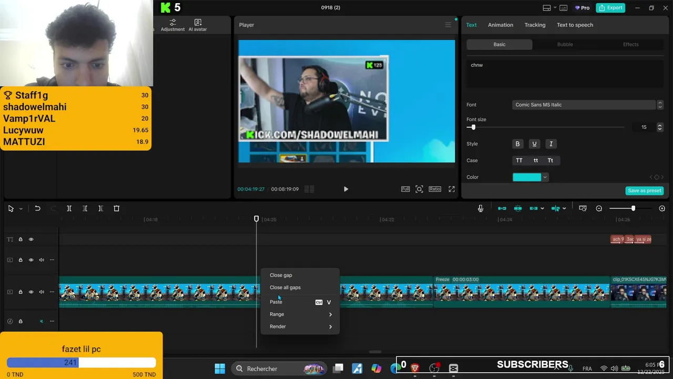The width and height of the screenshot is (673, 379).
Task: Set case to uppercase TT
Action: [x=519, y=161]
